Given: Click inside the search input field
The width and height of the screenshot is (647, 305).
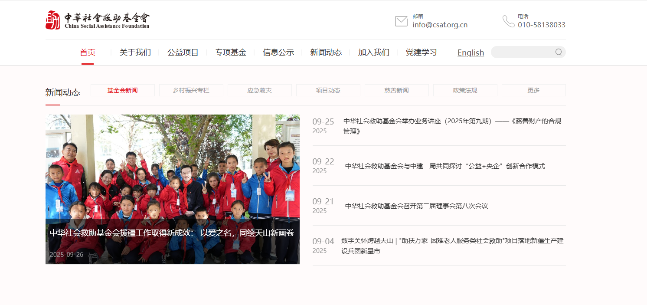Looking at the screenshot, I should [523, 52].
